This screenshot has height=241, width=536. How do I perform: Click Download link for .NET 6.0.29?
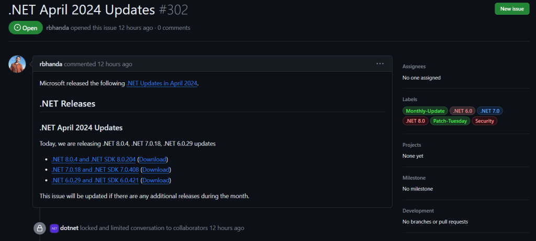(x=156, y=180)
